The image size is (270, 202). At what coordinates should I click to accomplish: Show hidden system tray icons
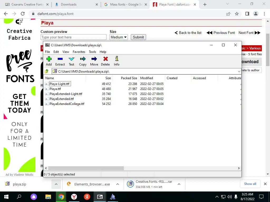[217, 197]
